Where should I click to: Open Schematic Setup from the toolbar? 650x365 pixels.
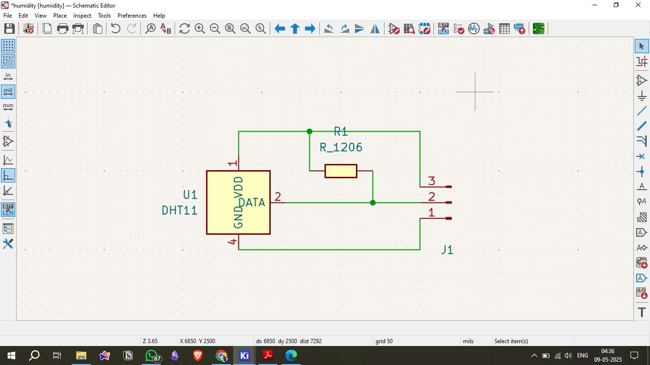tap(29, 29)
